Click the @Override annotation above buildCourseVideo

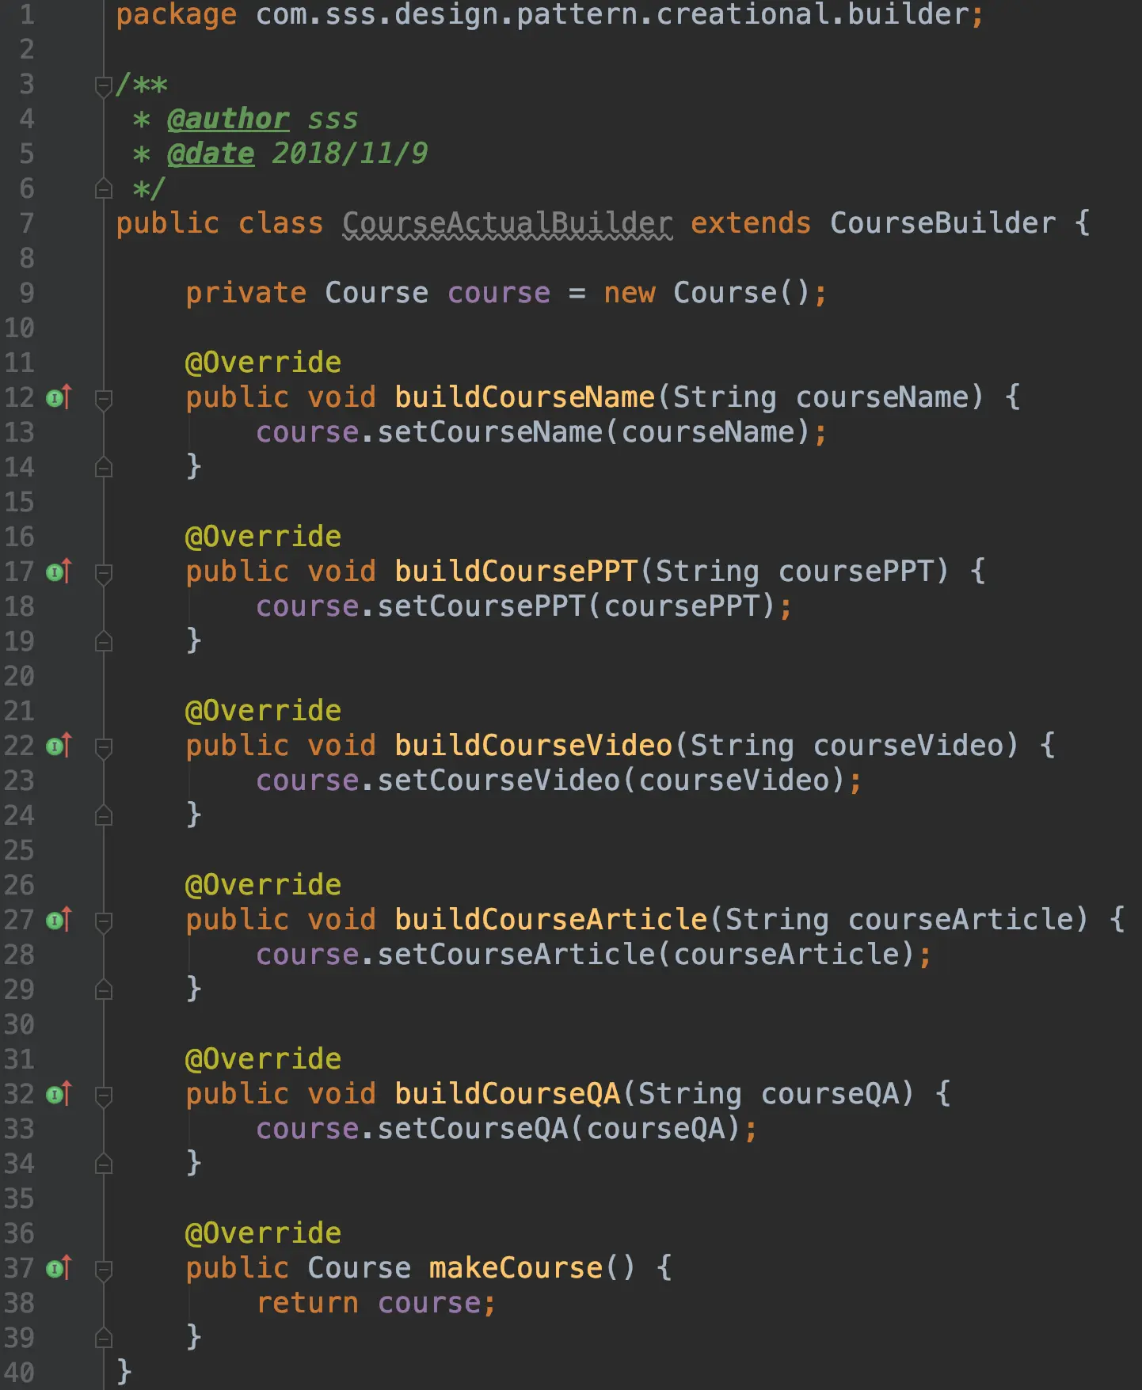click(x=263, y=711)
